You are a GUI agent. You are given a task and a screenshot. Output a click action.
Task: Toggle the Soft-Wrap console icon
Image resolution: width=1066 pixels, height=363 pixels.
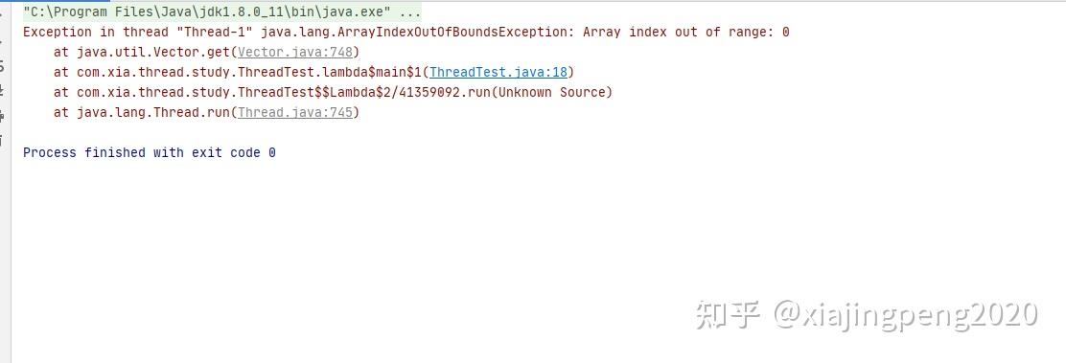click(x=3, y=64)
